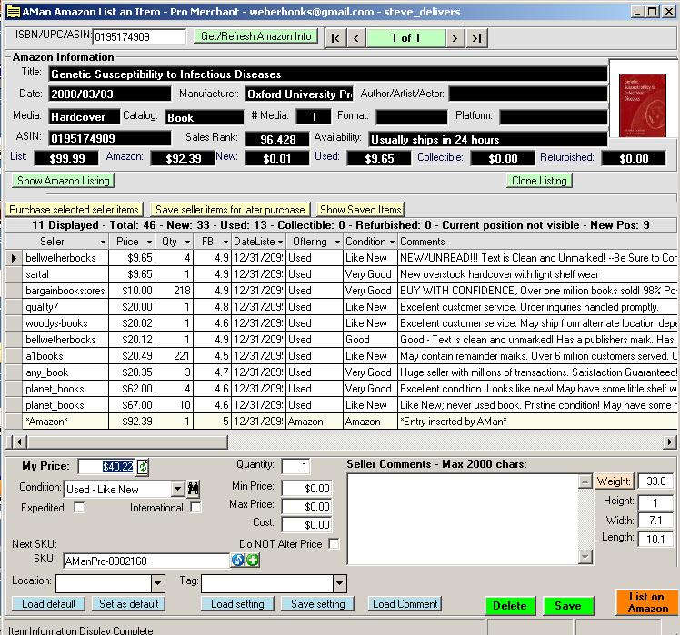
Task: Click SKU field AManPro-0382160
Action: [x=146, y=561]
